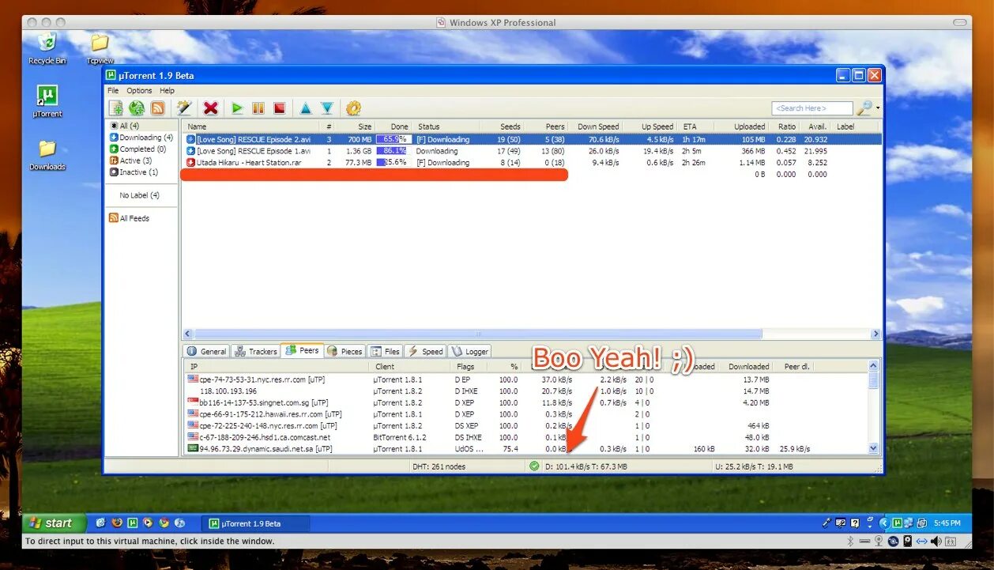994x570 pixels.
Task: Select the No Label (4) filter
Action: click(x=139, y=195)
